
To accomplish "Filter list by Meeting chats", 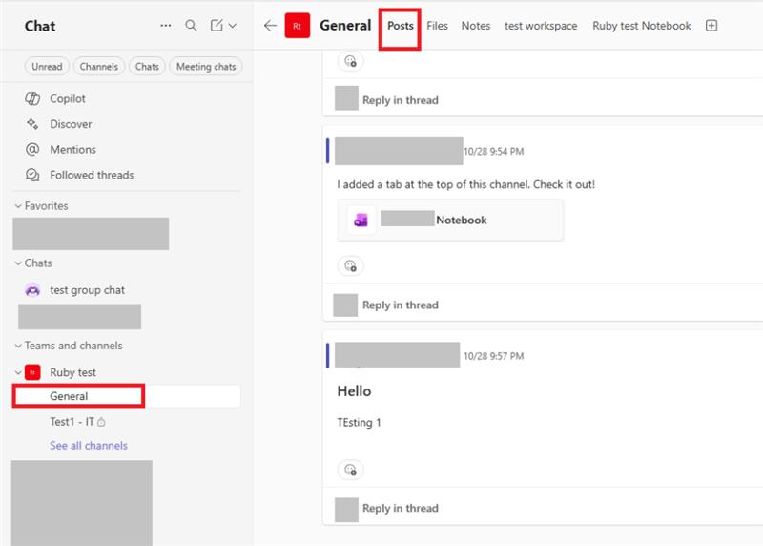I will 206,66.
